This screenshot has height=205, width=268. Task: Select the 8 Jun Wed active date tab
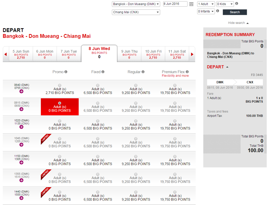coord(99,53)
